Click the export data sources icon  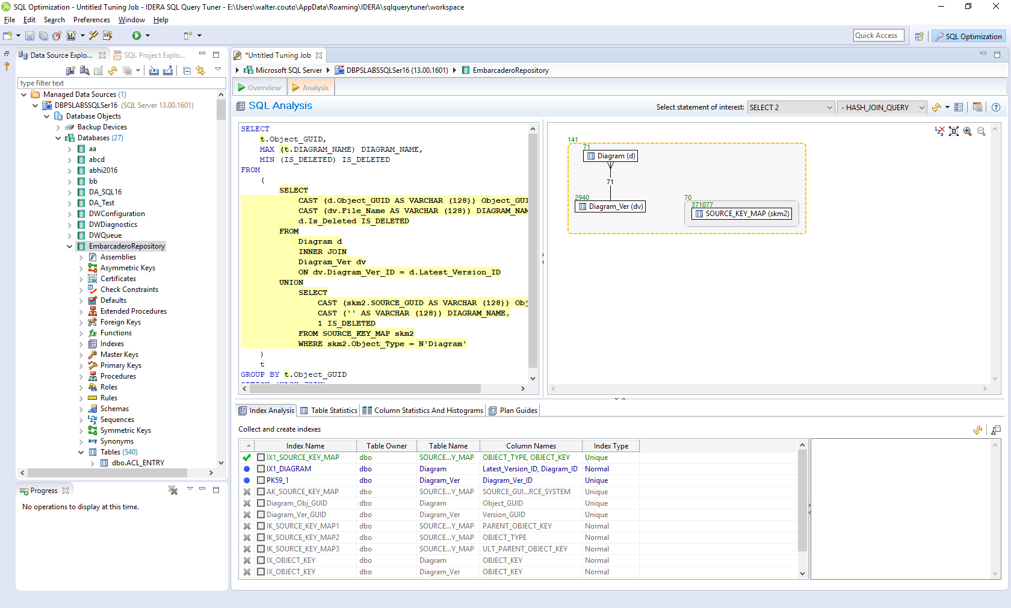168,70
